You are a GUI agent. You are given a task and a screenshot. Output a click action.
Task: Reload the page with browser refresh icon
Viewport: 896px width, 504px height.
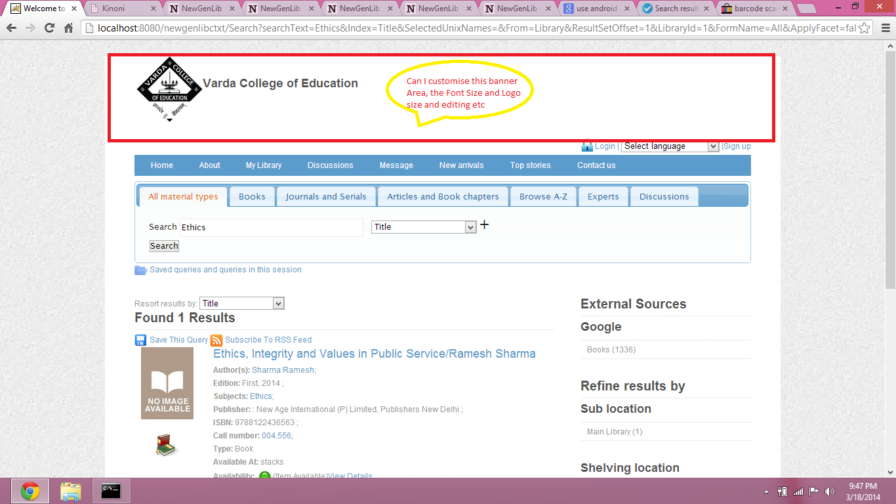tap(49, 28)
